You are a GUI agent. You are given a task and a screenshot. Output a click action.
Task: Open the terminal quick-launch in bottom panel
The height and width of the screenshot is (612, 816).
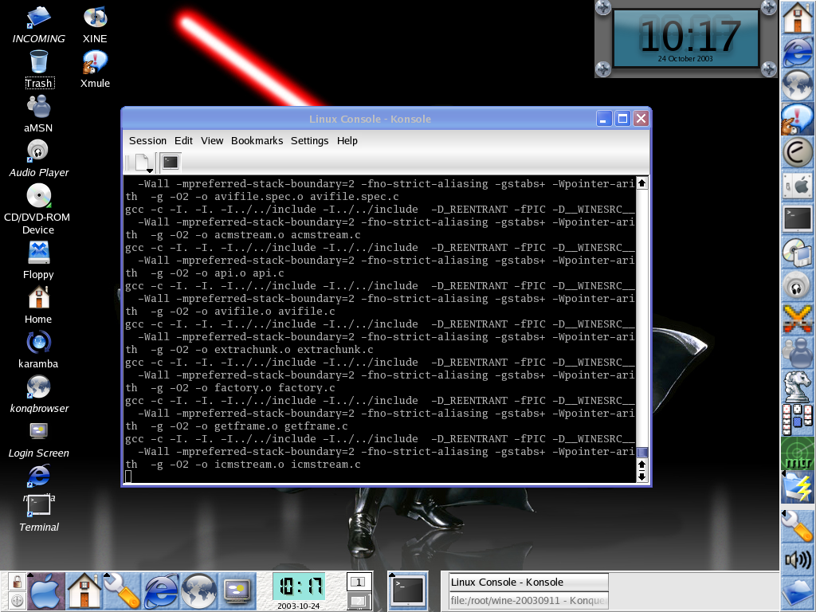click(x=408, y=590)
